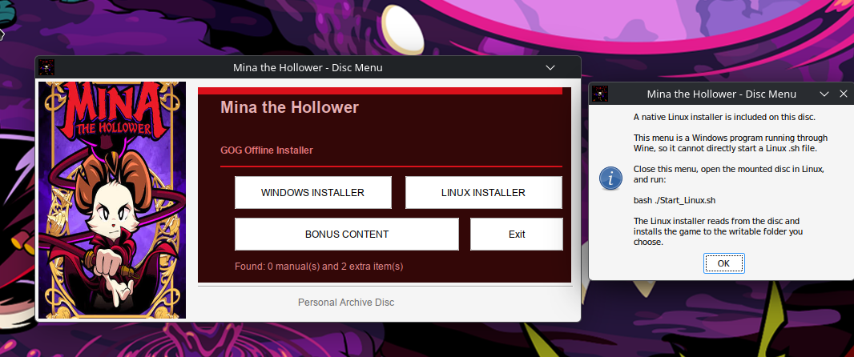The image size is (854, 357).
Task: Click 'Personal Archive Disc' footer text
Action: (346, 302)
